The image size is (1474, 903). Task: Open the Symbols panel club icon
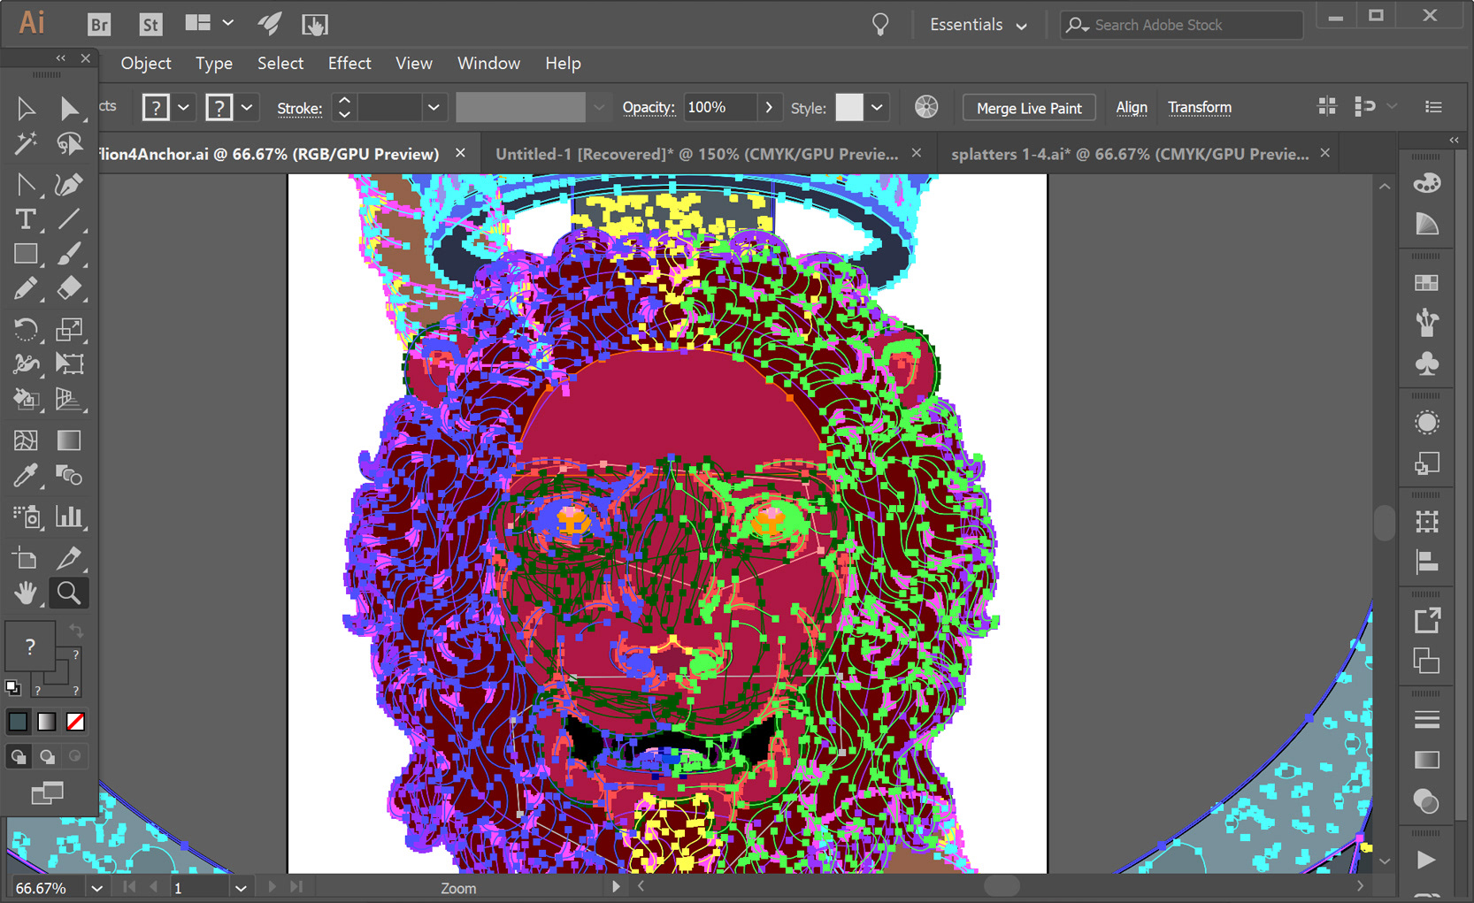coord(1426,363)
